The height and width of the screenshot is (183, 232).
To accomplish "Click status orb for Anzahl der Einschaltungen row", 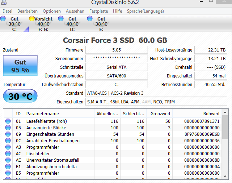I will pos(8,140).
